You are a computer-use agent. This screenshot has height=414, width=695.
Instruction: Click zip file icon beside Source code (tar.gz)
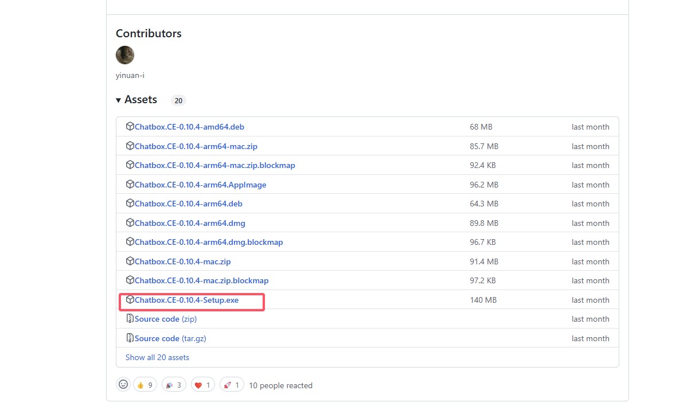pyautogui.click(x=130, y=338)
